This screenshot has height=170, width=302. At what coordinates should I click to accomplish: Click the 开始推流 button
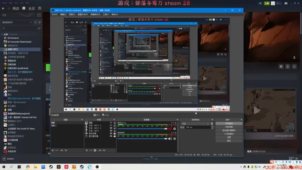point(229,124)
